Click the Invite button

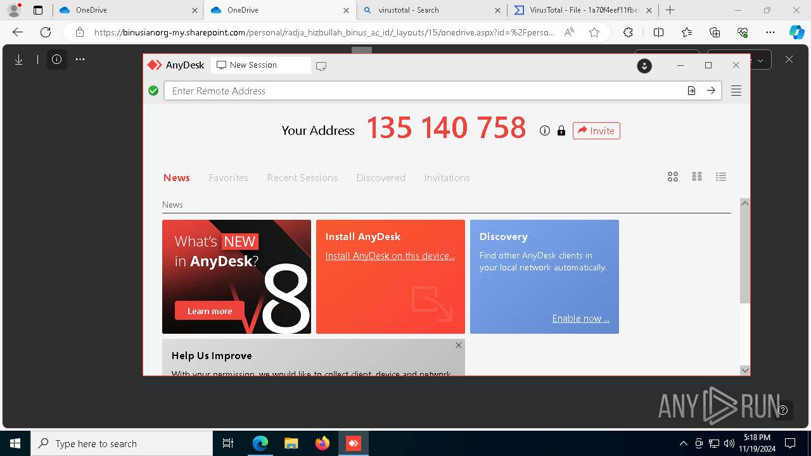(x=596, y=130)
